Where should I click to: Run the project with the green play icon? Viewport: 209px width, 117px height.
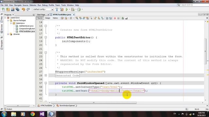(x=67, y=9)
